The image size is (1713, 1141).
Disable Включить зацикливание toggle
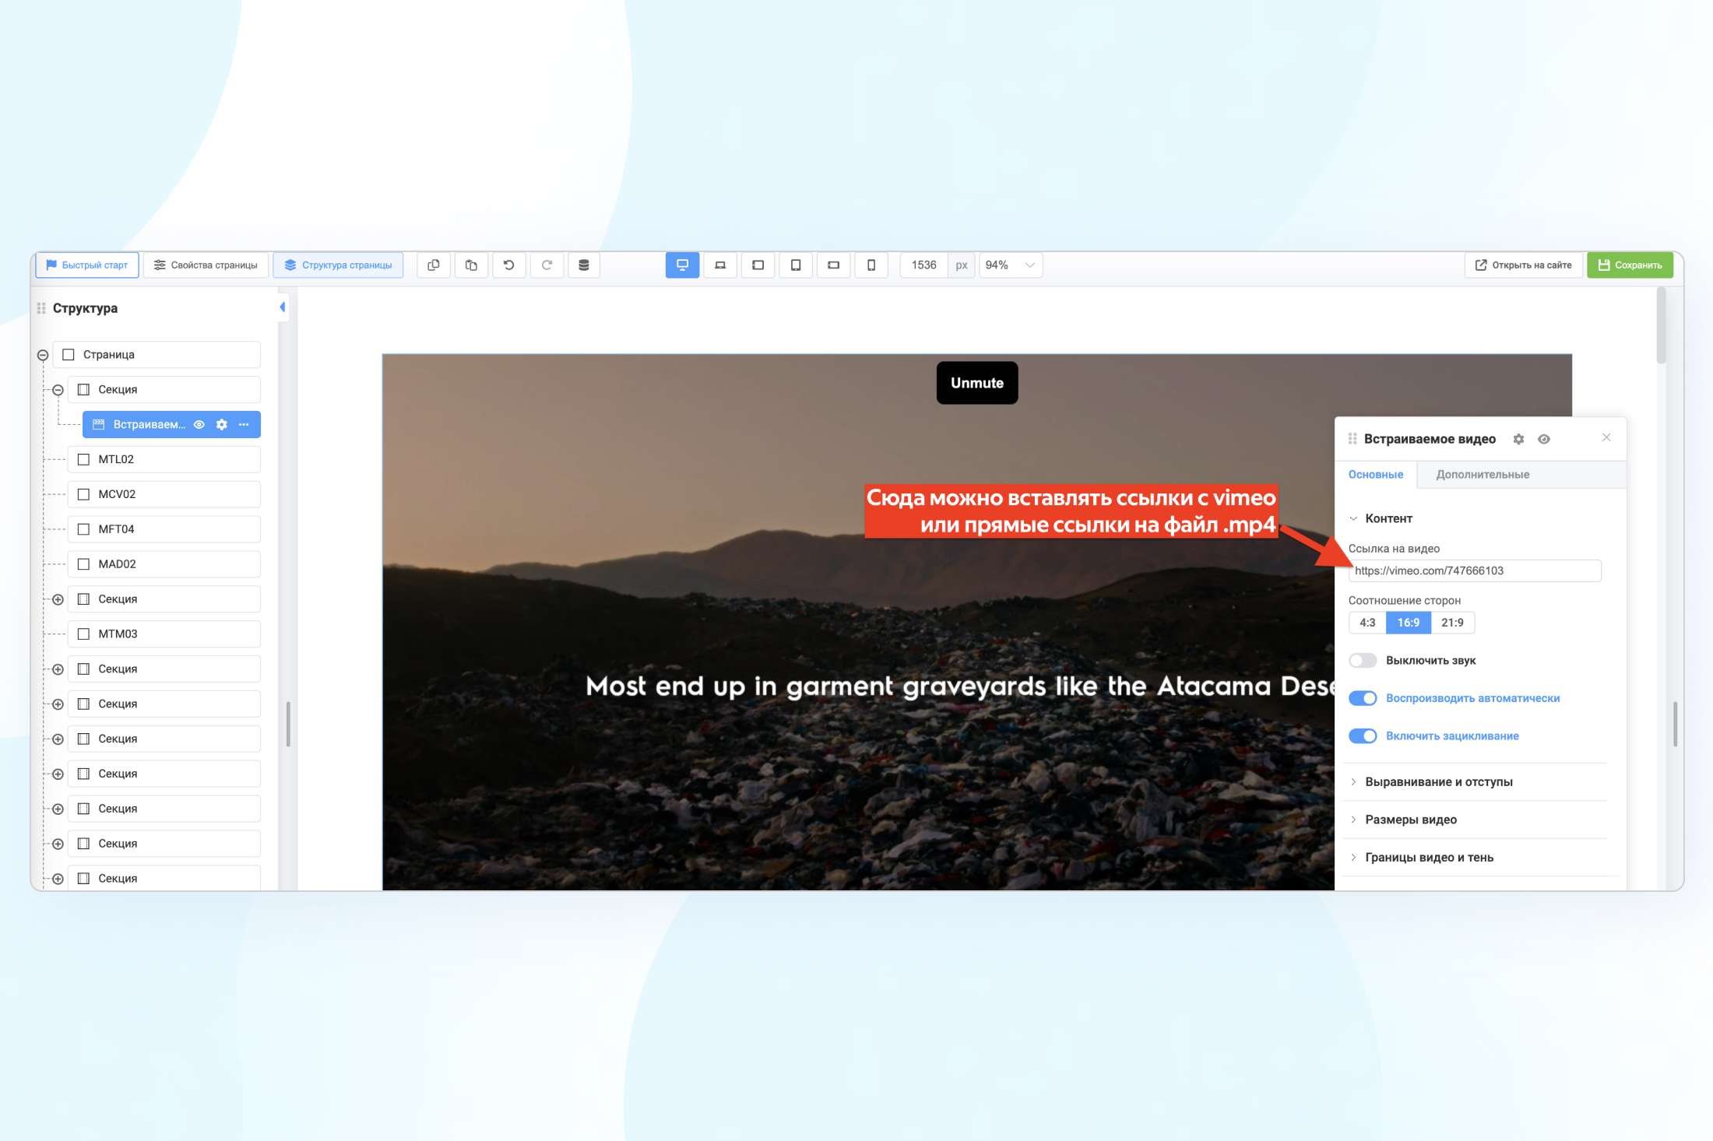tap(1363, 736)
